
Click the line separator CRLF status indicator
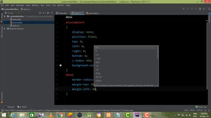[193, 110]
